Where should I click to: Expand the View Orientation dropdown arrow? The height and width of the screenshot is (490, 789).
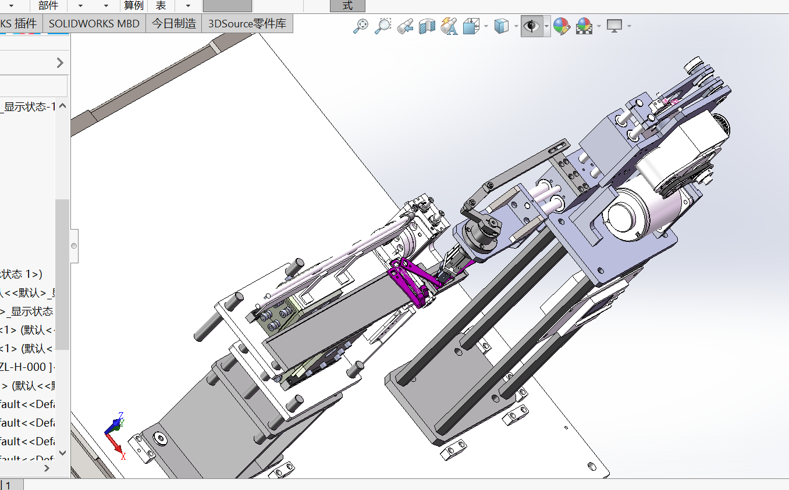point(485,27)
